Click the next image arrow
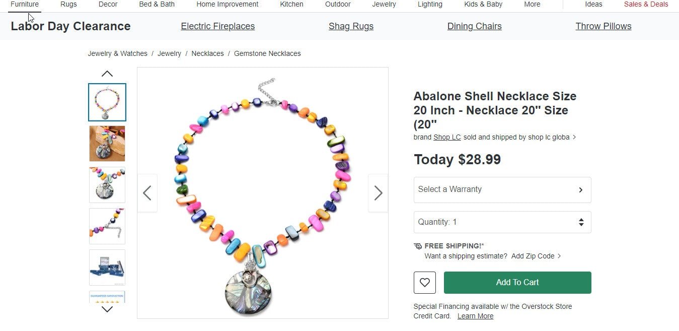 tap(378, 193)
